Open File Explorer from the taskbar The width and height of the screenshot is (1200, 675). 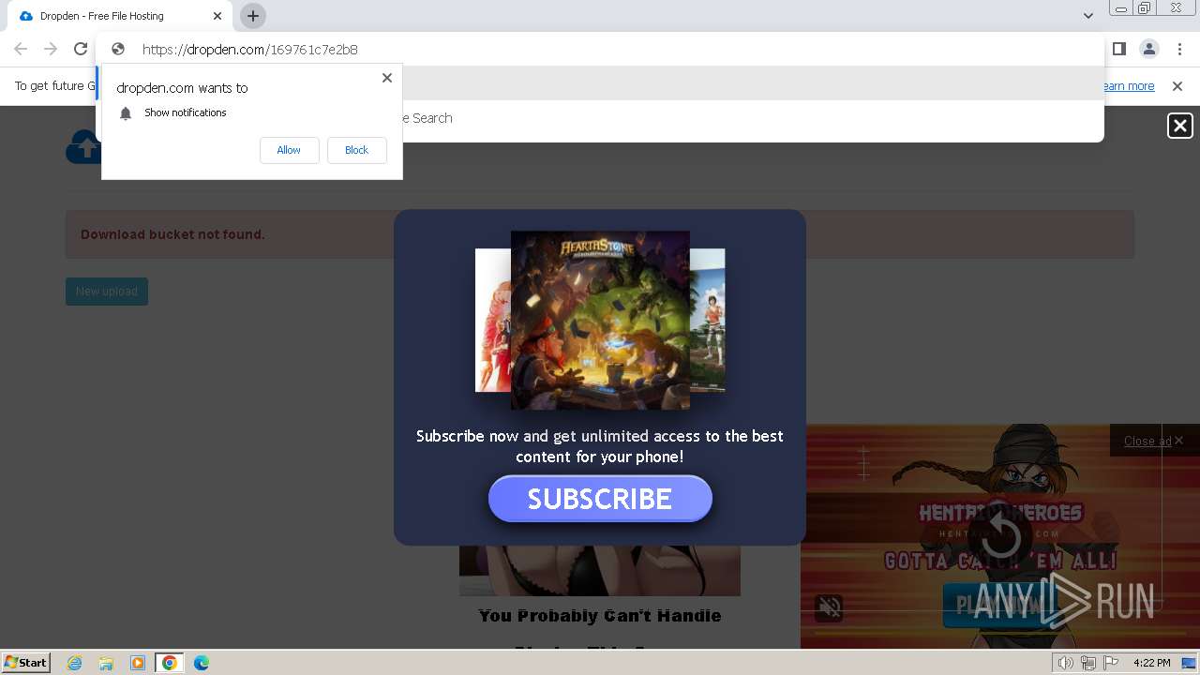[106, 663]
